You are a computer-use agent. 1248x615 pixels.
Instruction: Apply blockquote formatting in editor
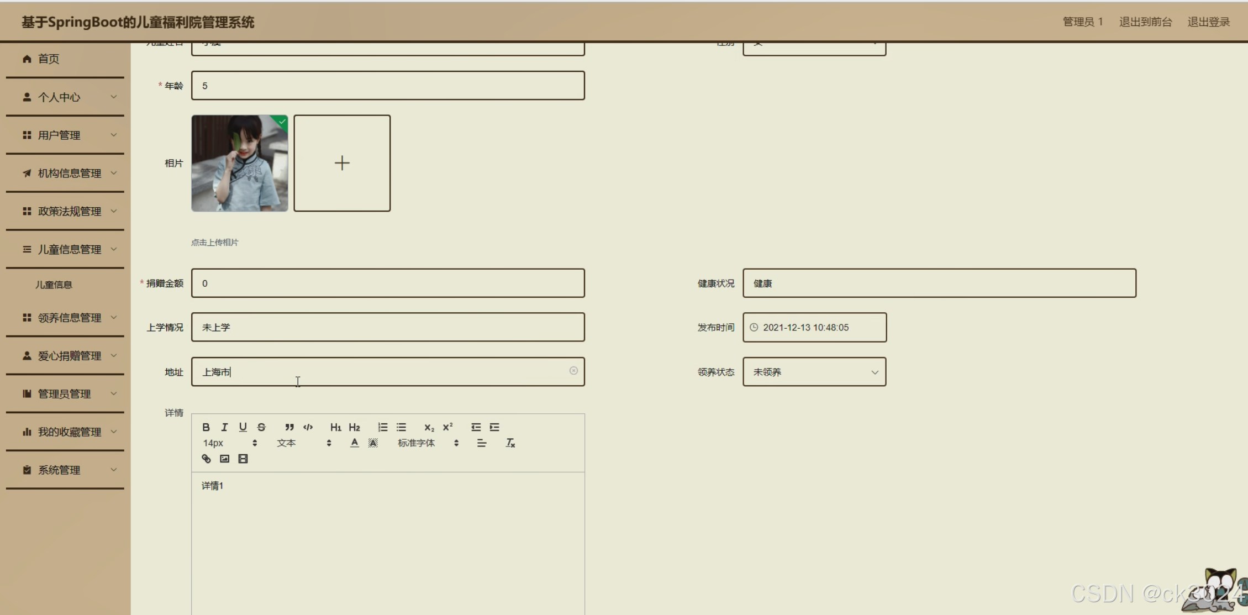(x=289, y=427)
